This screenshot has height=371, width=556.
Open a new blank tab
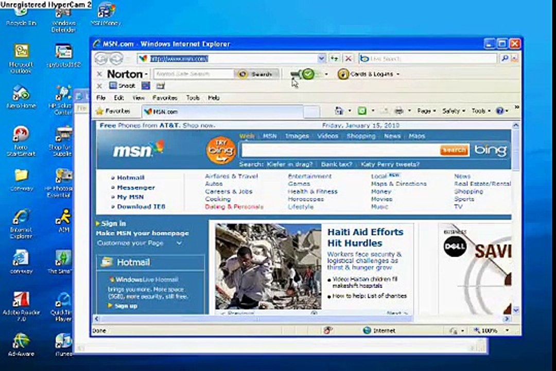pos(311,112)
